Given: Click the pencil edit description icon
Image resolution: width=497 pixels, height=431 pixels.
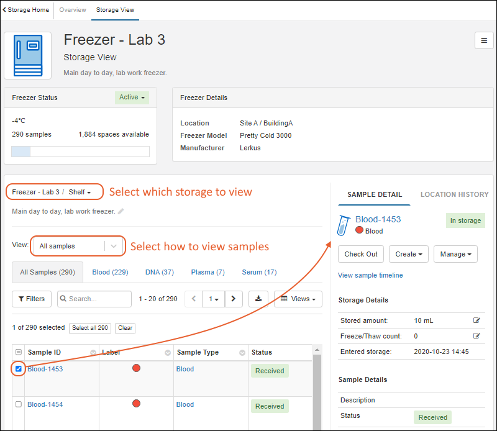Looking at the screenshot, I should [121, 211].
